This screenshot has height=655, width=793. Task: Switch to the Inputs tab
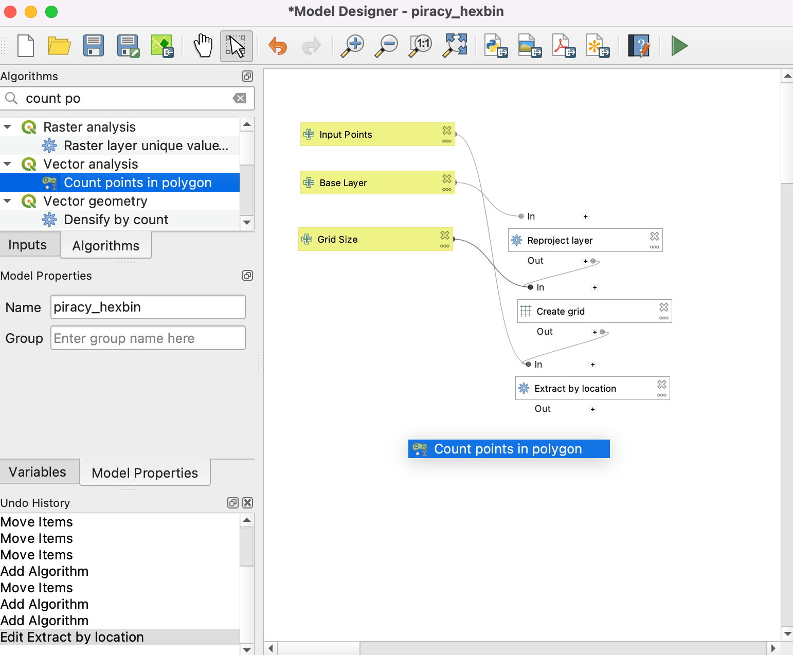[27, 244]
